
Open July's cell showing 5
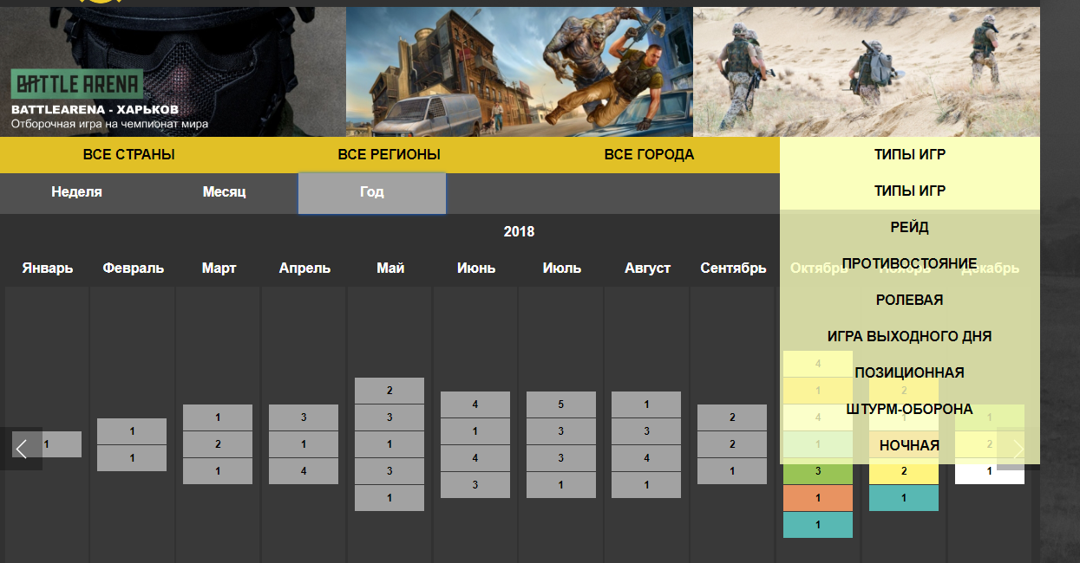[561, 404]
